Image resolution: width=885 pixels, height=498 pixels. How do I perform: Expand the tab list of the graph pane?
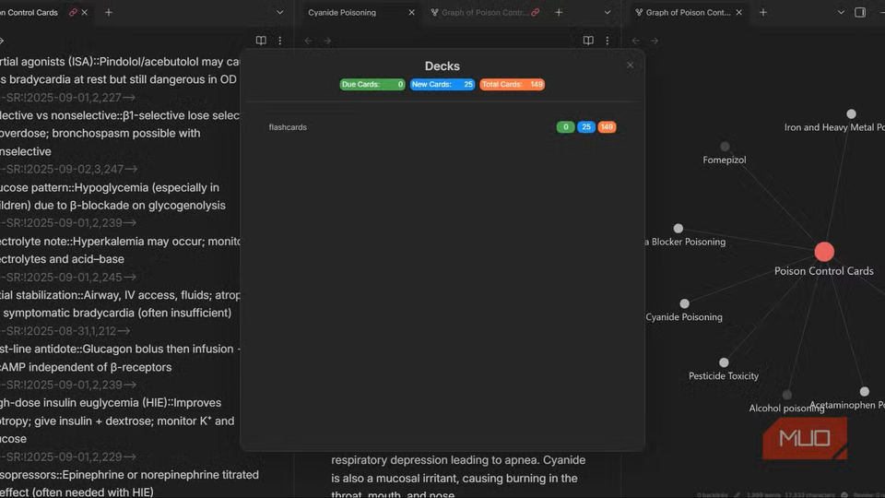coord(841,13)
